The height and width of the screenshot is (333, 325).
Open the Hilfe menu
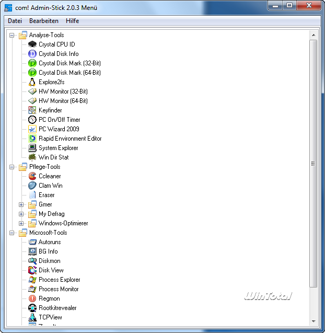click(73, 21)
